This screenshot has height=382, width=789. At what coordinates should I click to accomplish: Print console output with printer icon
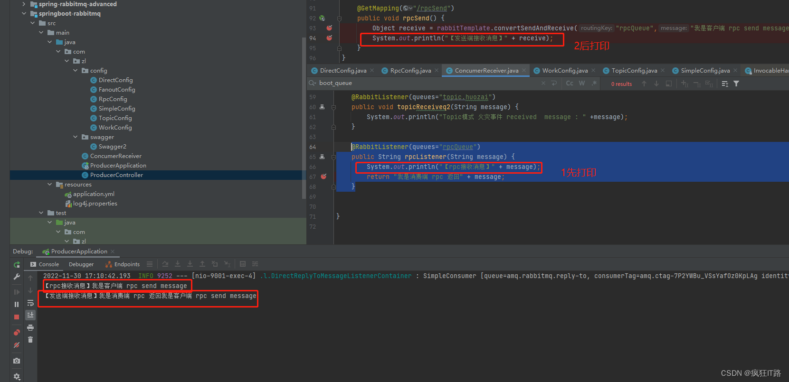[x=30, y=327]
